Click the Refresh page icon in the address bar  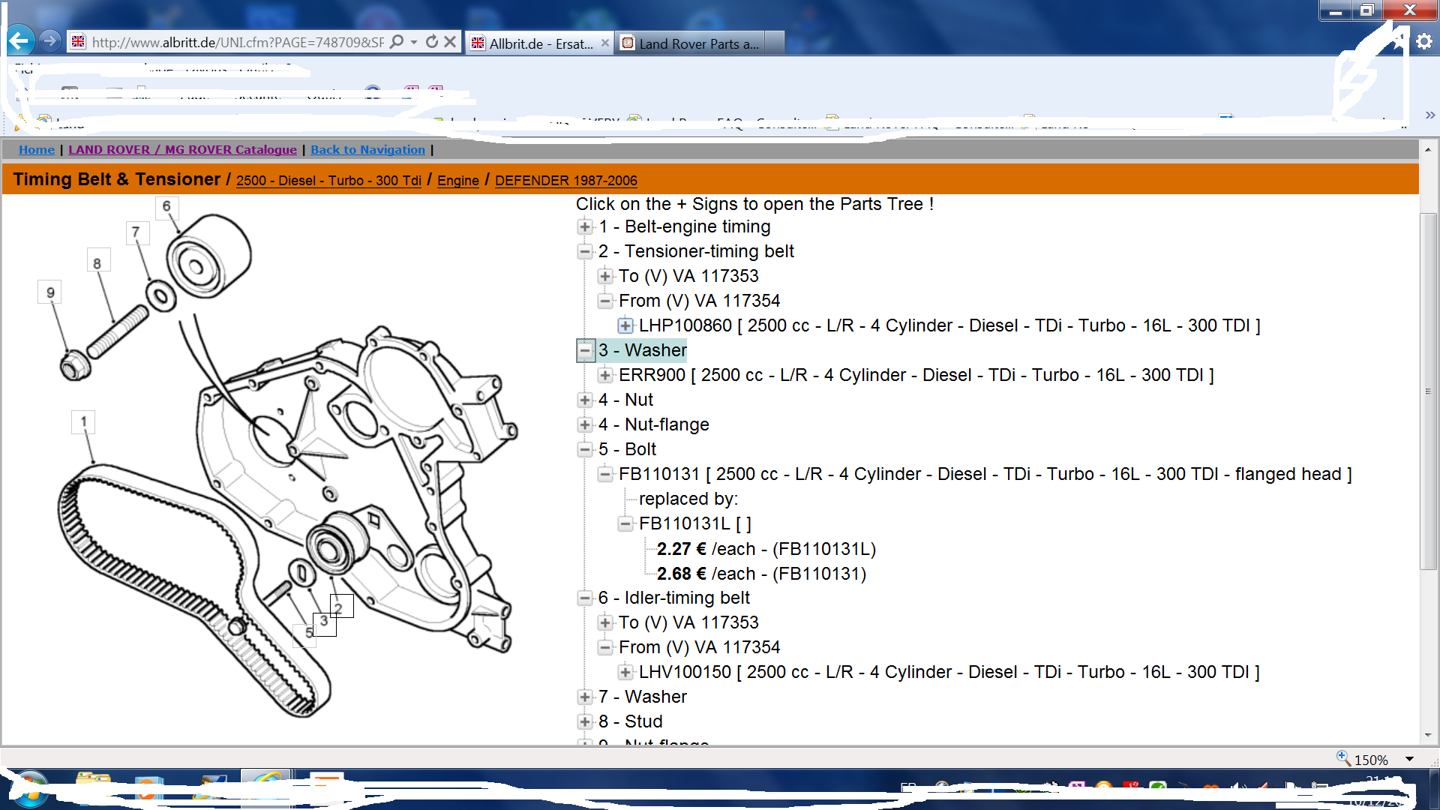click(431, 42)
